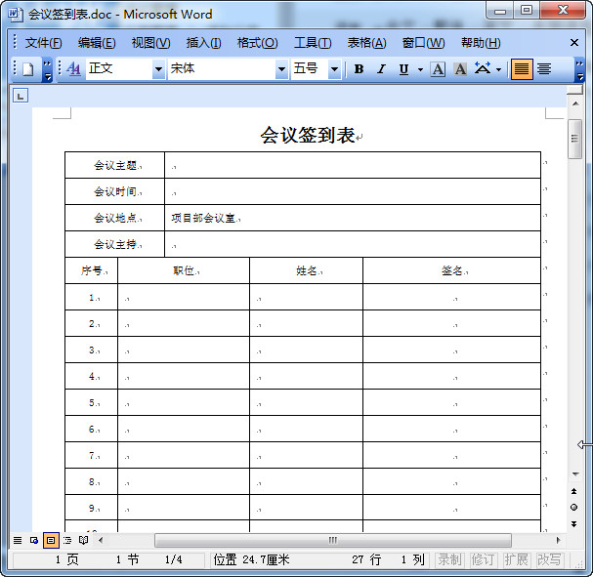Open the 文件(F) menu

coord(44,43)
